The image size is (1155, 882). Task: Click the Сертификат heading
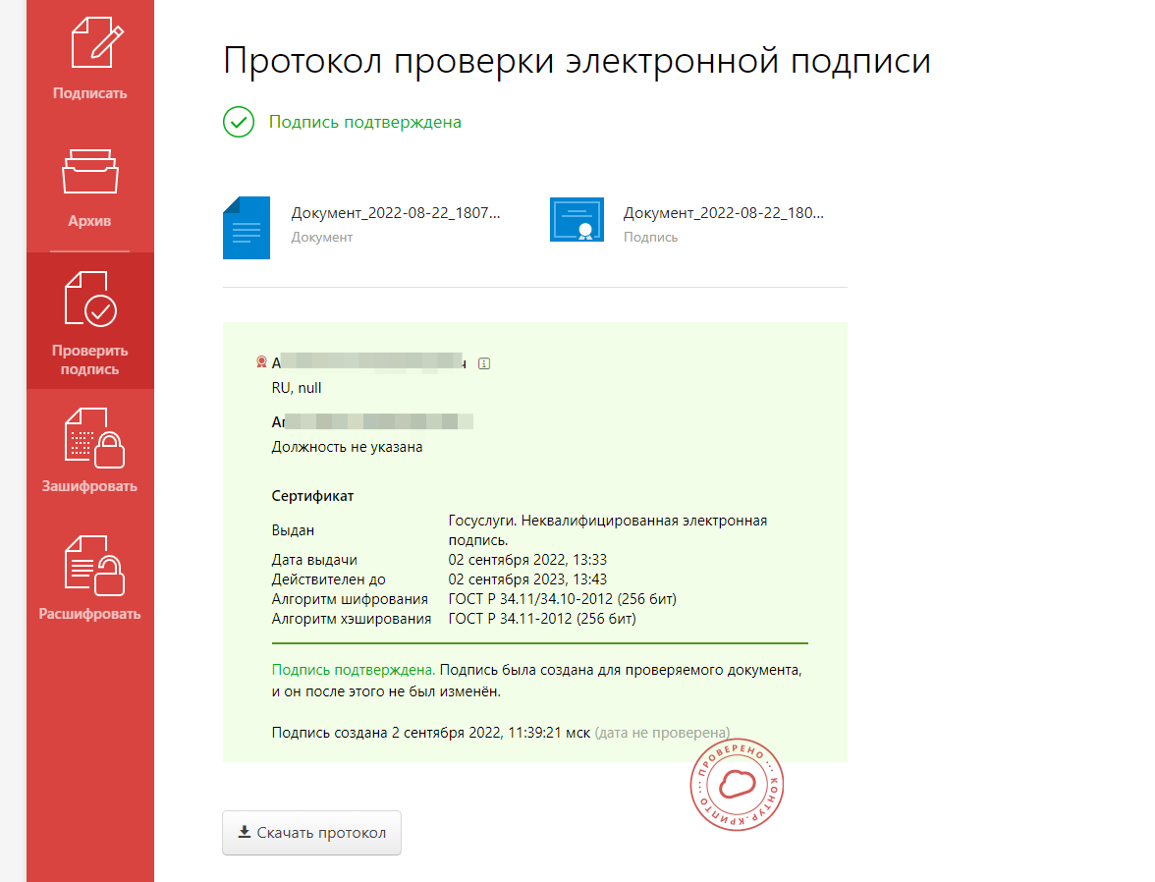(x=312, y=496)
